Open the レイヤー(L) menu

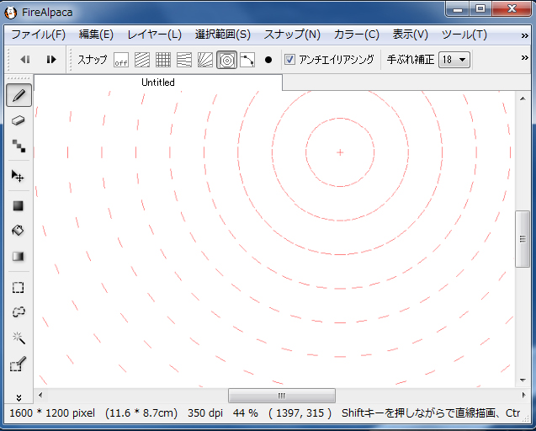(154, 35)
